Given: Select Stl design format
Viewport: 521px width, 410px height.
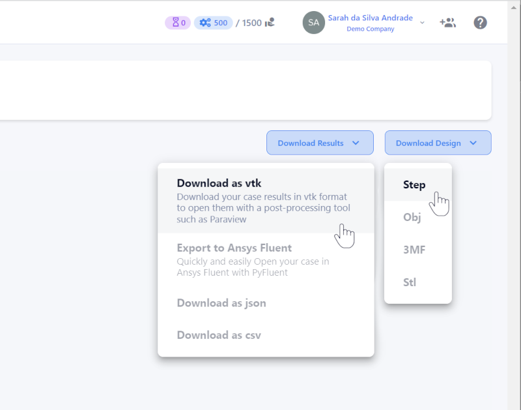Looking at the screenshot, I should pos(418,282).
